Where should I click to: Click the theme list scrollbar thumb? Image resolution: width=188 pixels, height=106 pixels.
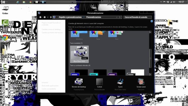point(150,58)
